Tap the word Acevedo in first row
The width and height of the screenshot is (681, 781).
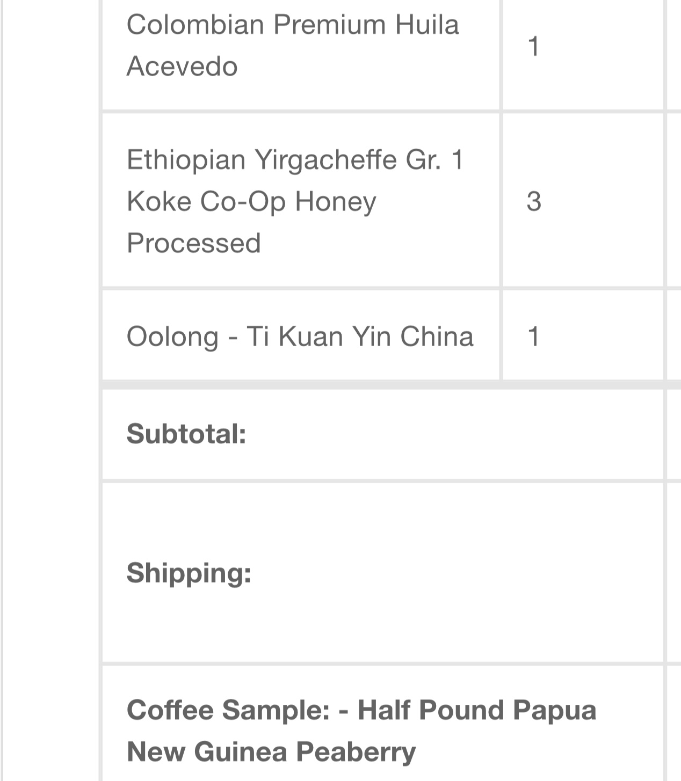[182, 67]
